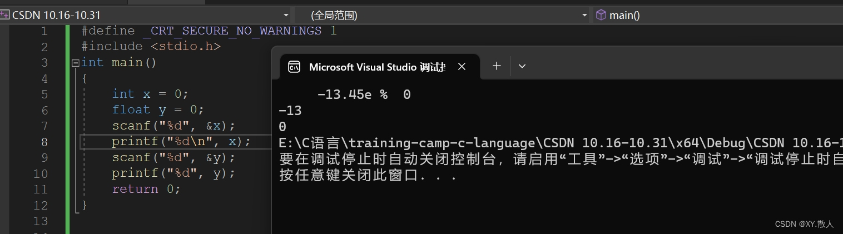This screenshot has height=234, width=843.
Task: Click the -13 output line in the console
Action: [x=290, y=111]
